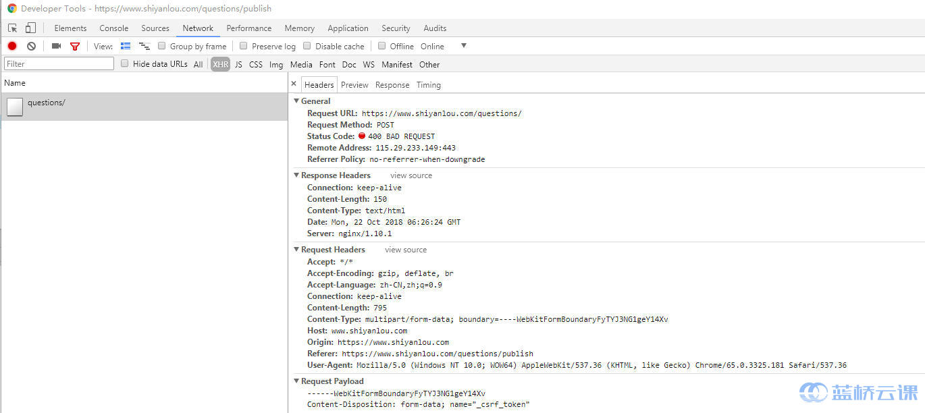Click the Request Method POST value
This screenshot has width=925, height=413.
tap(386, 125)
